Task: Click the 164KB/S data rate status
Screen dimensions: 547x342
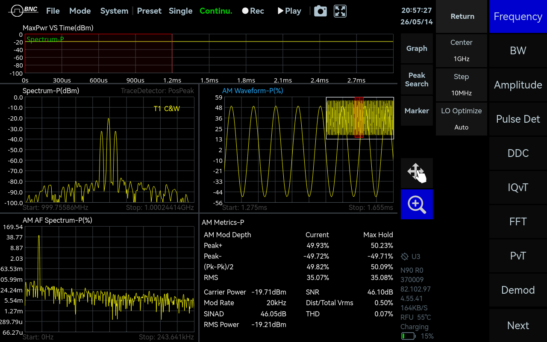Action: click(x=414, y=308)
